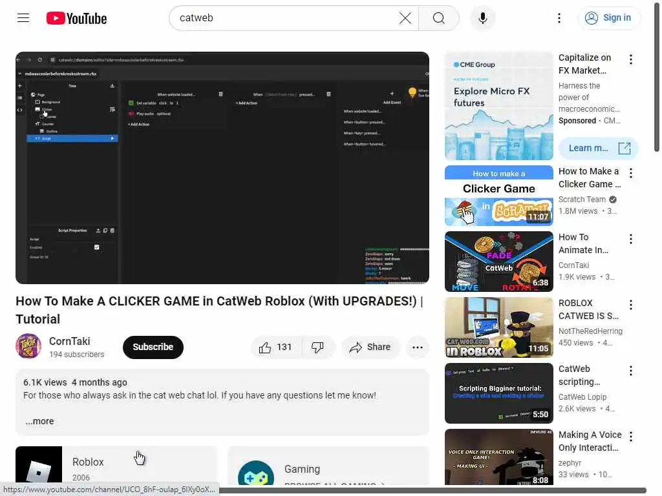Screen dimensions: 662x496
Task: Click Making A Voice Only Interacti... title
Action: (590, 441)
